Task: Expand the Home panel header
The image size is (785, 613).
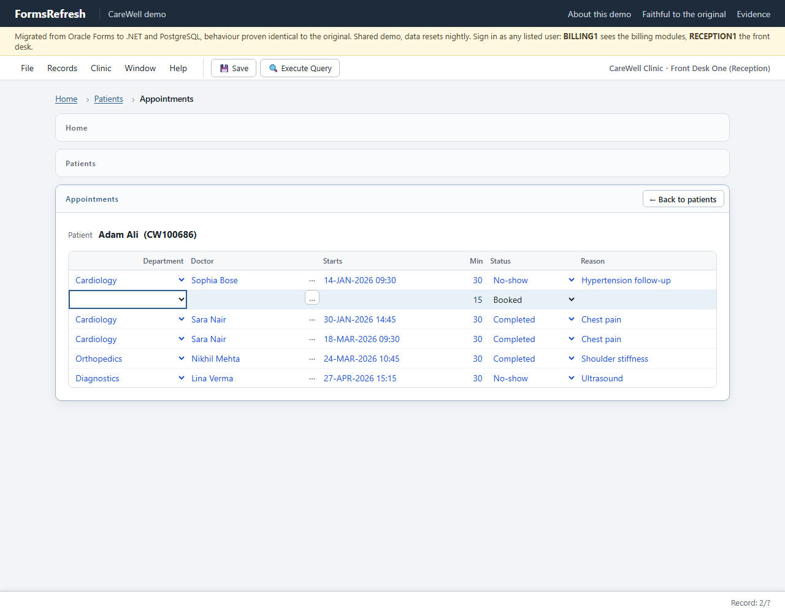Action: click(392, 128)
